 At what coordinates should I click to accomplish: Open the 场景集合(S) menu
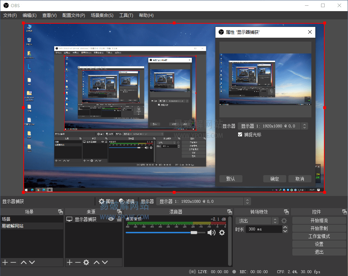102,15
